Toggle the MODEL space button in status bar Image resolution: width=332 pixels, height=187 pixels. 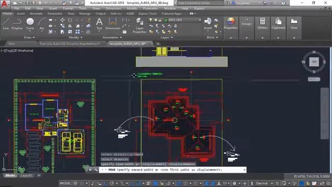pos(65,183)
